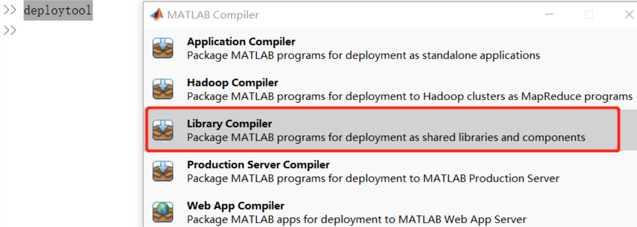Launch Production Server Compiler from the list
The image size is (637, 227).
click(258, 165)
